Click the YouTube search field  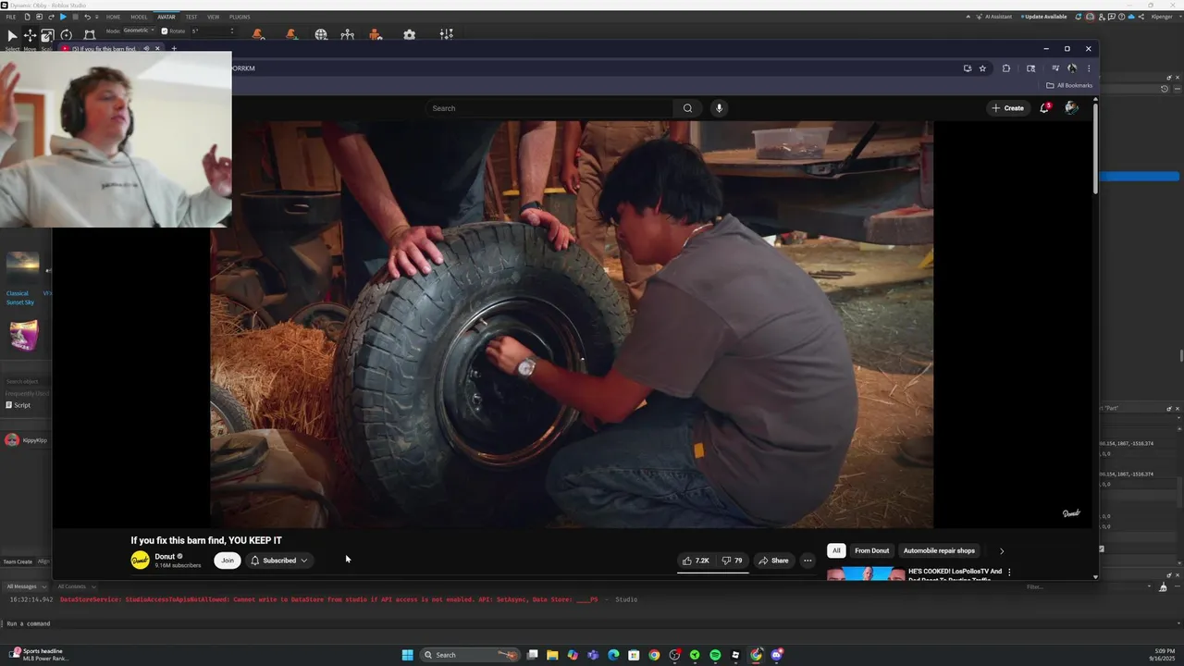tap(549, 108)
